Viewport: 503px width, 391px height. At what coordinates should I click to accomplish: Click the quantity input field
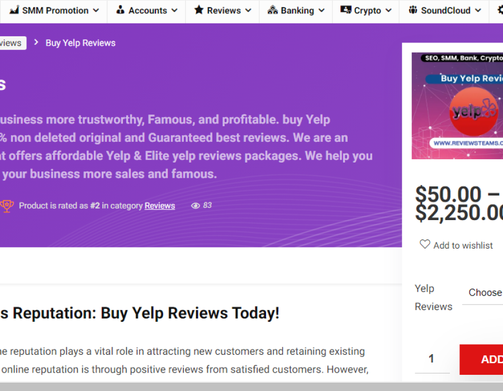[x=431, y=359]
